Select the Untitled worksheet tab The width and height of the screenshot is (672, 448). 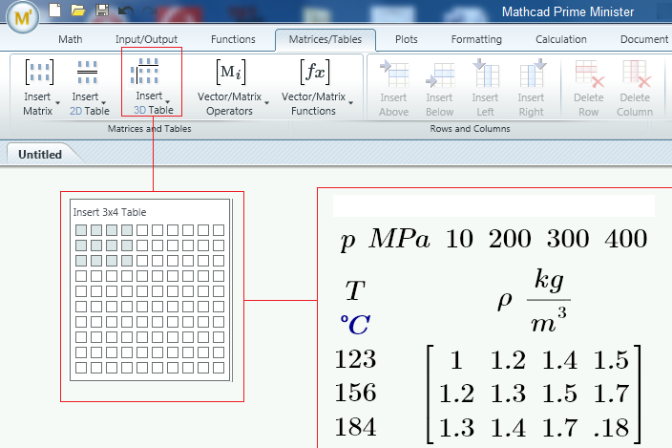click(x=40, y=155)
